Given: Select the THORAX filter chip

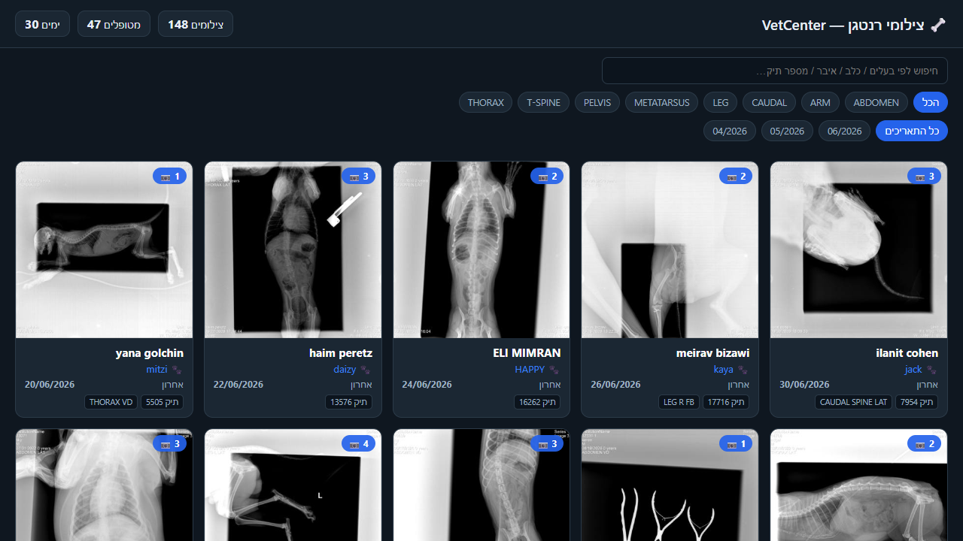Looking at the screenshot, I should coord(485,102).
